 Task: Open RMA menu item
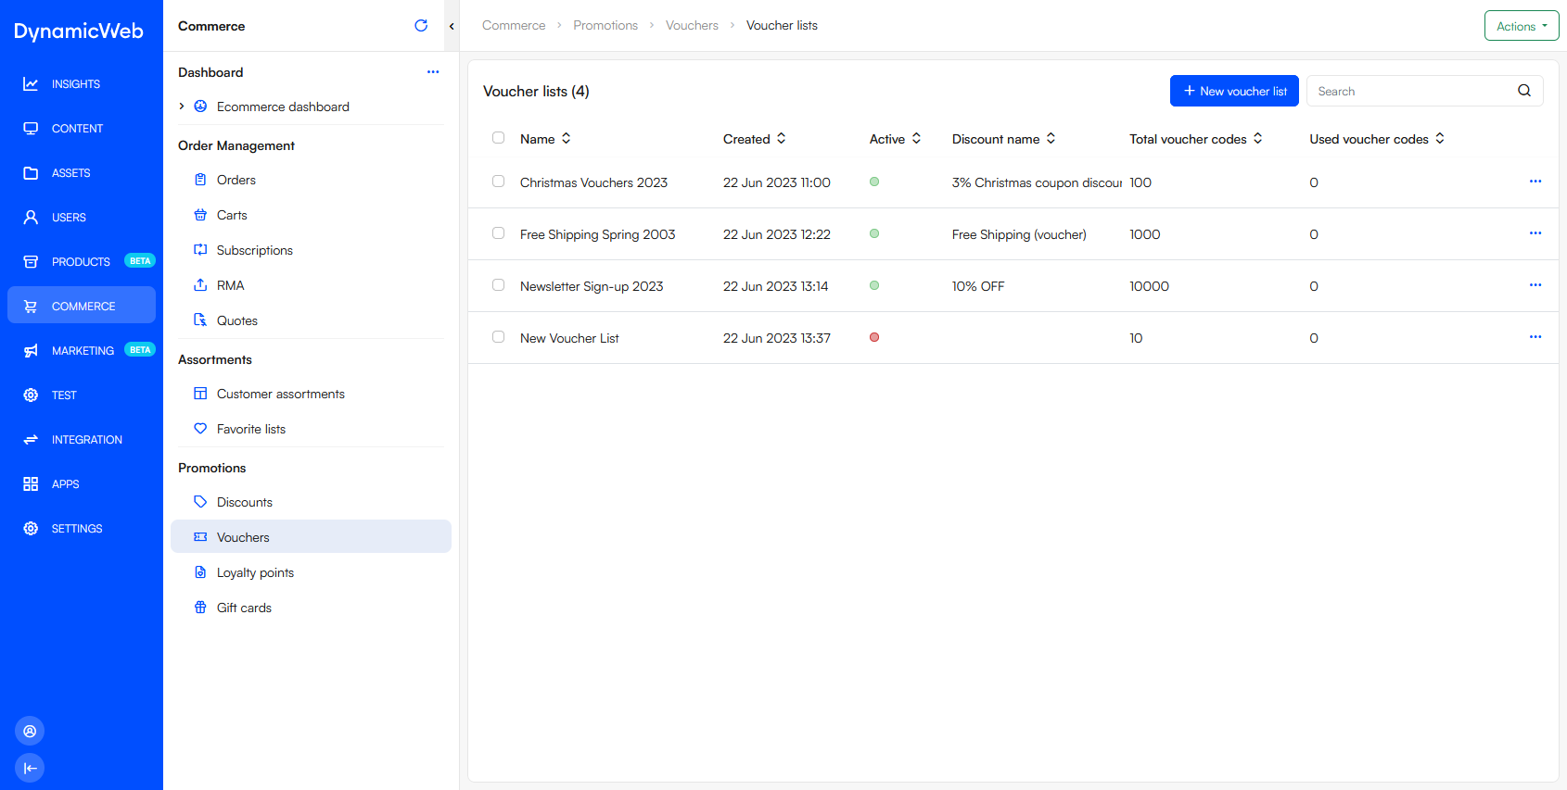[x=311, y=285]
